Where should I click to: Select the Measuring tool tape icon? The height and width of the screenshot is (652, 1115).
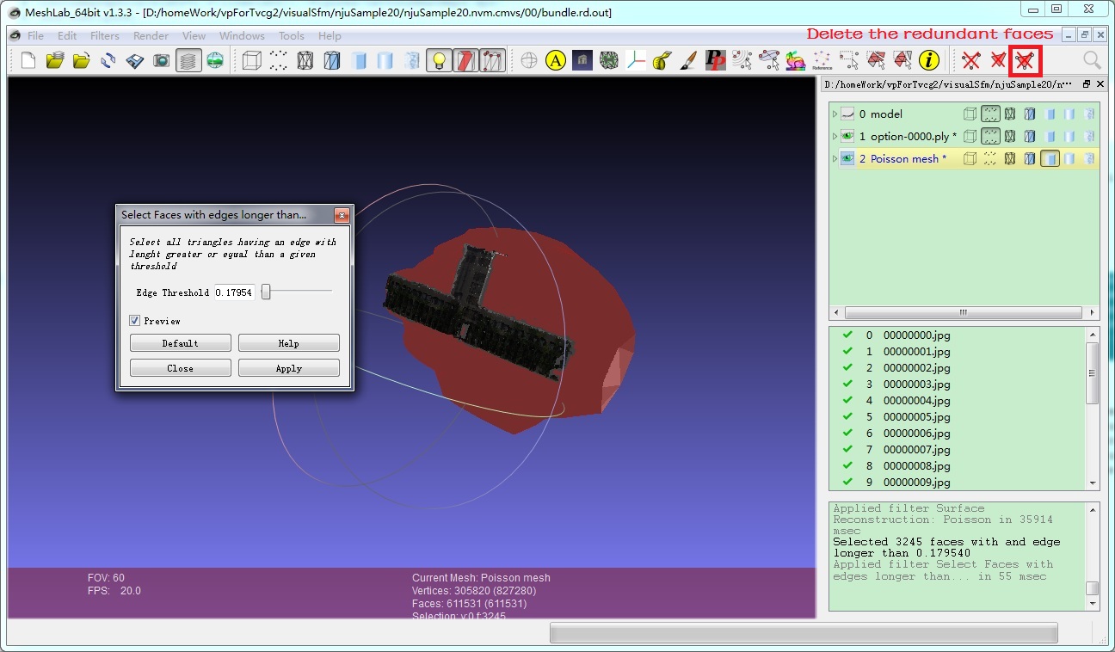point(662,60)
